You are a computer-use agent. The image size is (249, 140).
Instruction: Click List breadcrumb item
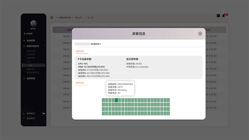92,18
